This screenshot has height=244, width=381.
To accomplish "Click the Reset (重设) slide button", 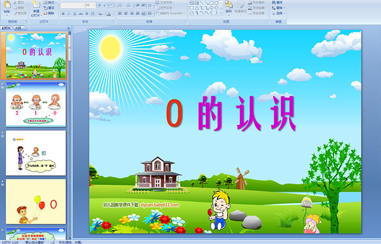I will click(x=50, y=8).
